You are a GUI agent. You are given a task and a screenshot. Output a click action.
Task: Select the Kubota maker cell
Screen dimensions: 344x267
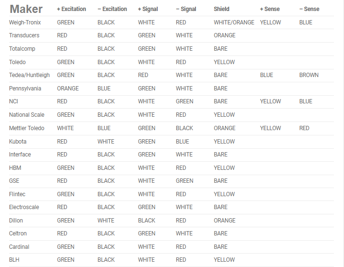[18, 142]
